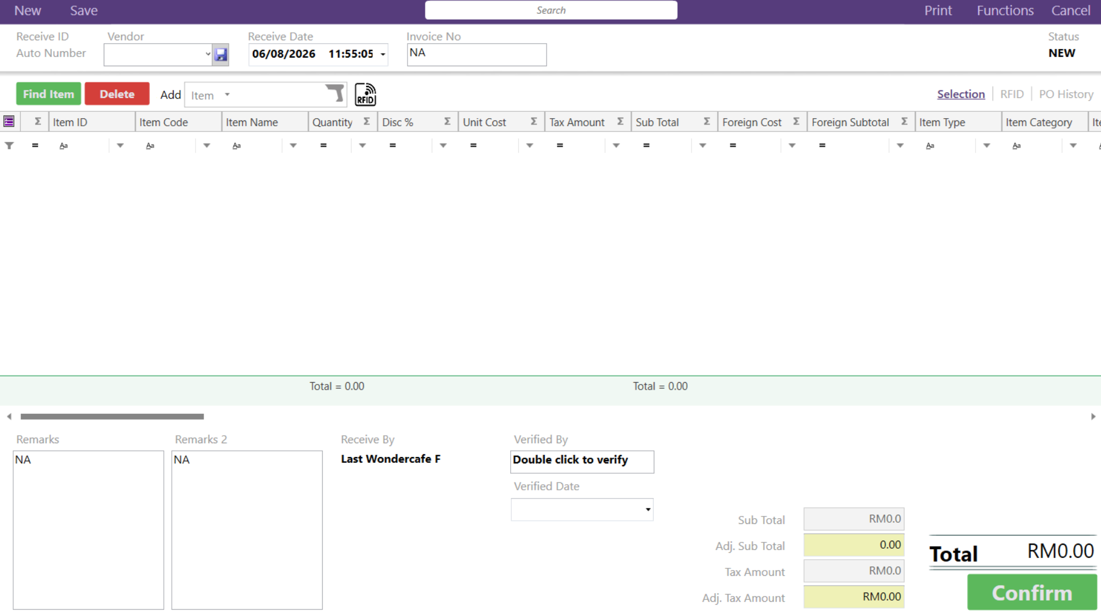Open the Sub Total filter value dropdown

[702, 146]
